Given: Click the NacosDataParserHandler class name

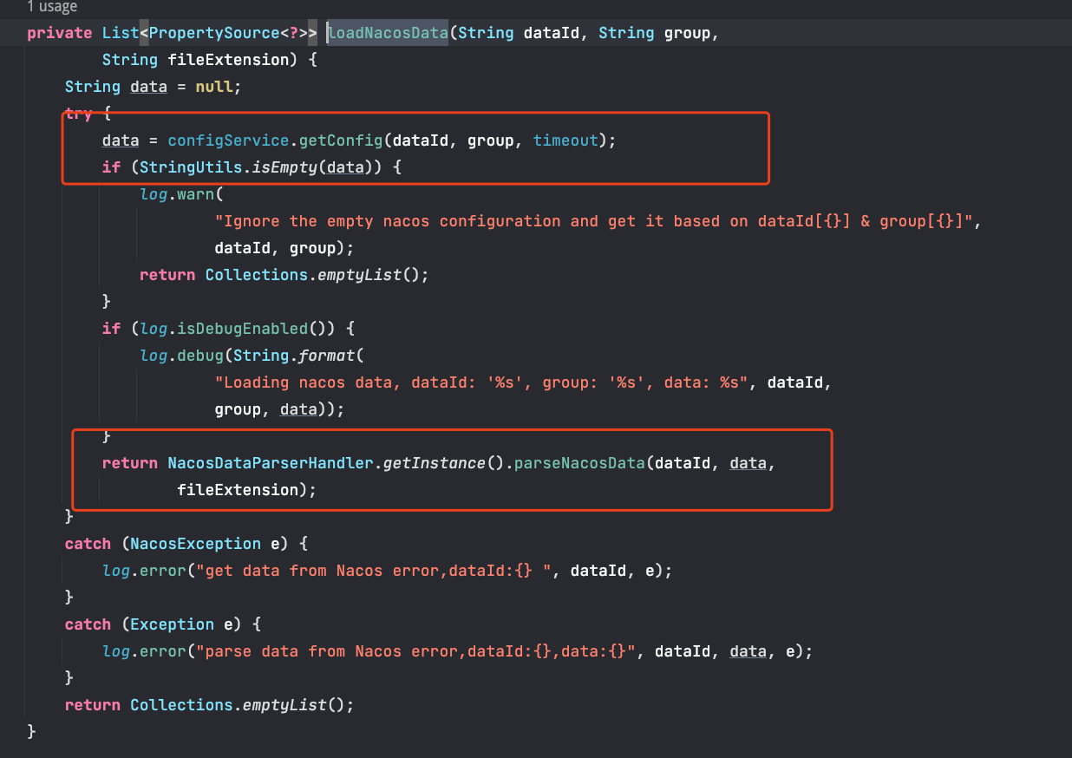Looking at the screenshot, I should pyautogui.click(x=271, y=463).
